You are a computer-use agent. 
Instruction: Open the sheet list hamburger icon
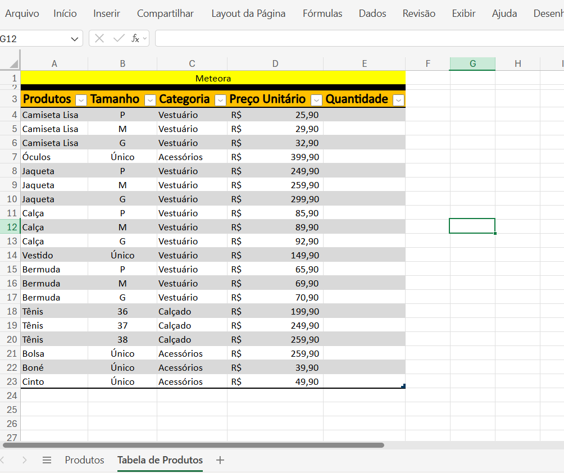click(x=47, y=460)
